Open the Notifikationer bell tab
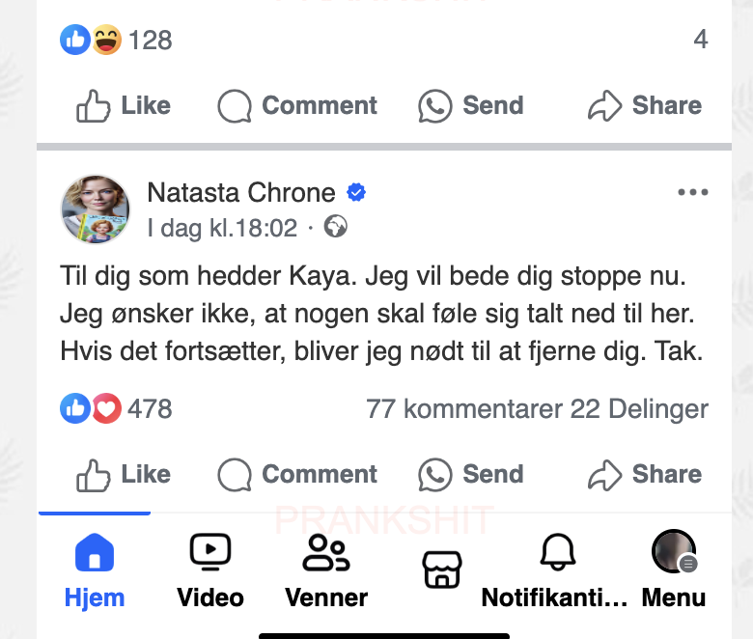This screenshot has width=753, height=639. coord(557,571)
